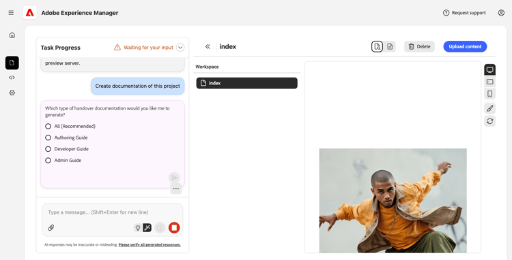Select mobile viewport preview icon
This screenshot has height=260, width=512.
tap(489, 94)
